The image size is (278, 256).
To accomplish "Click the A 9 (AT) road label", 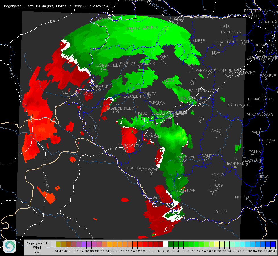I will pyautogui.click(x=11, y=73).
